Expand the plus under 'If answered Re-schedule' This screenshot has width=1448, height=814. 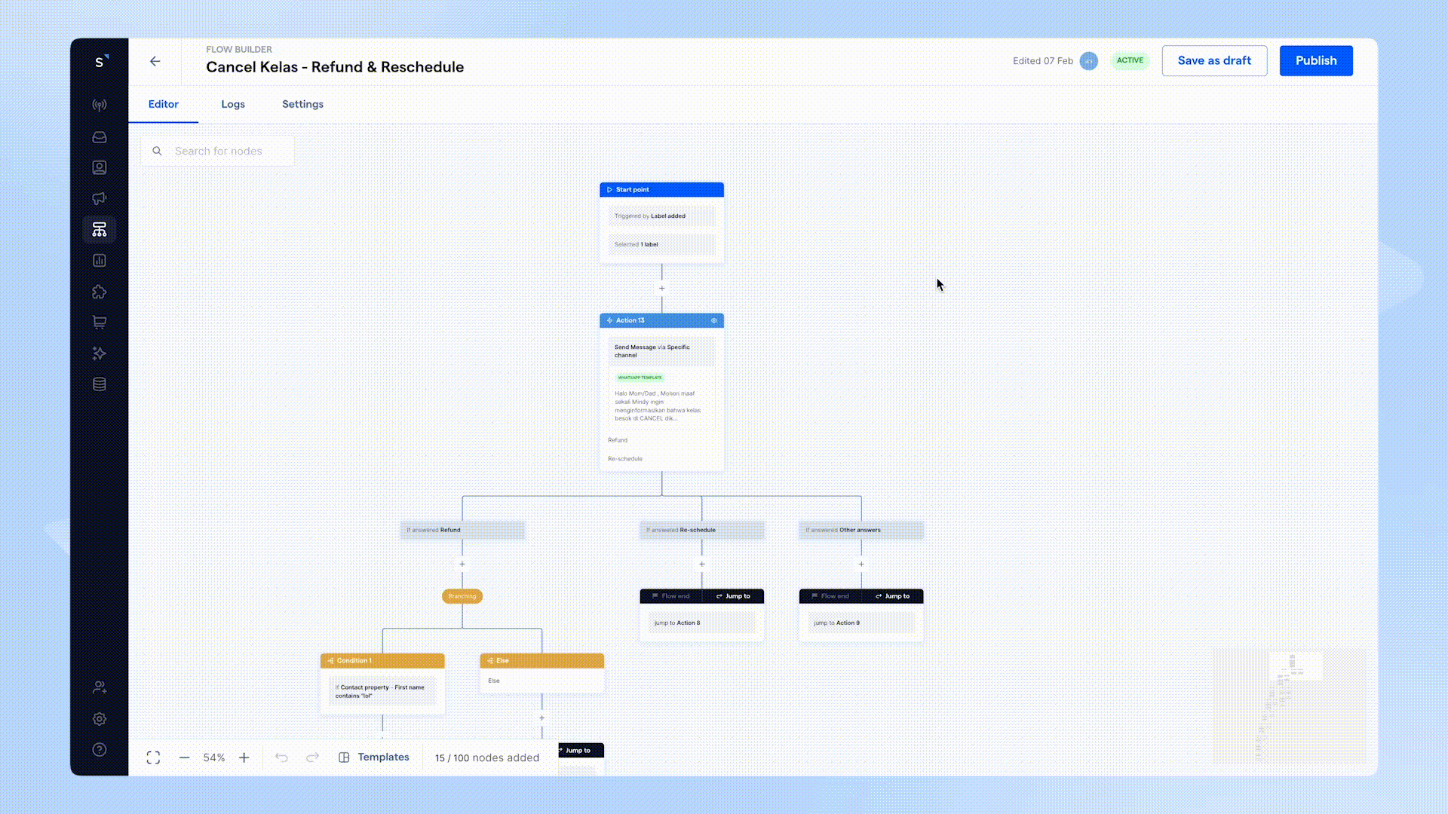click(x=701, y=564)
